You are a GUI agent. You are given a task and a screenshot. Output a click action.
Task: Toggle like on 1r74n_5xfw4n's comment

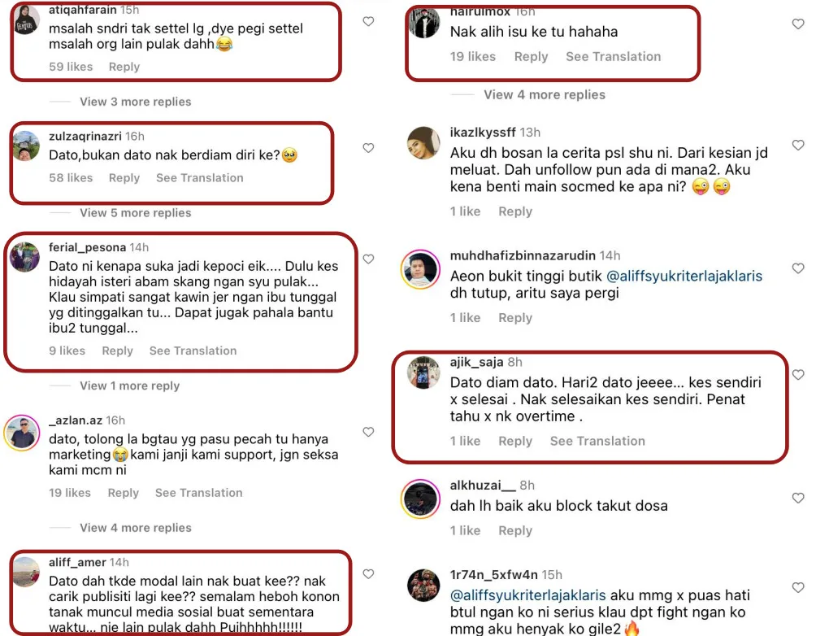[x=798, y=587]
